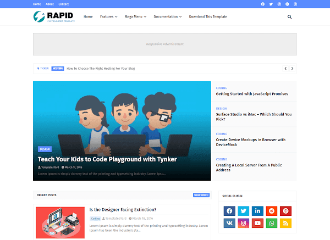Click the Ticker label with lightning icon
Screen dimensions: 330x240
(x=43, y=69)
